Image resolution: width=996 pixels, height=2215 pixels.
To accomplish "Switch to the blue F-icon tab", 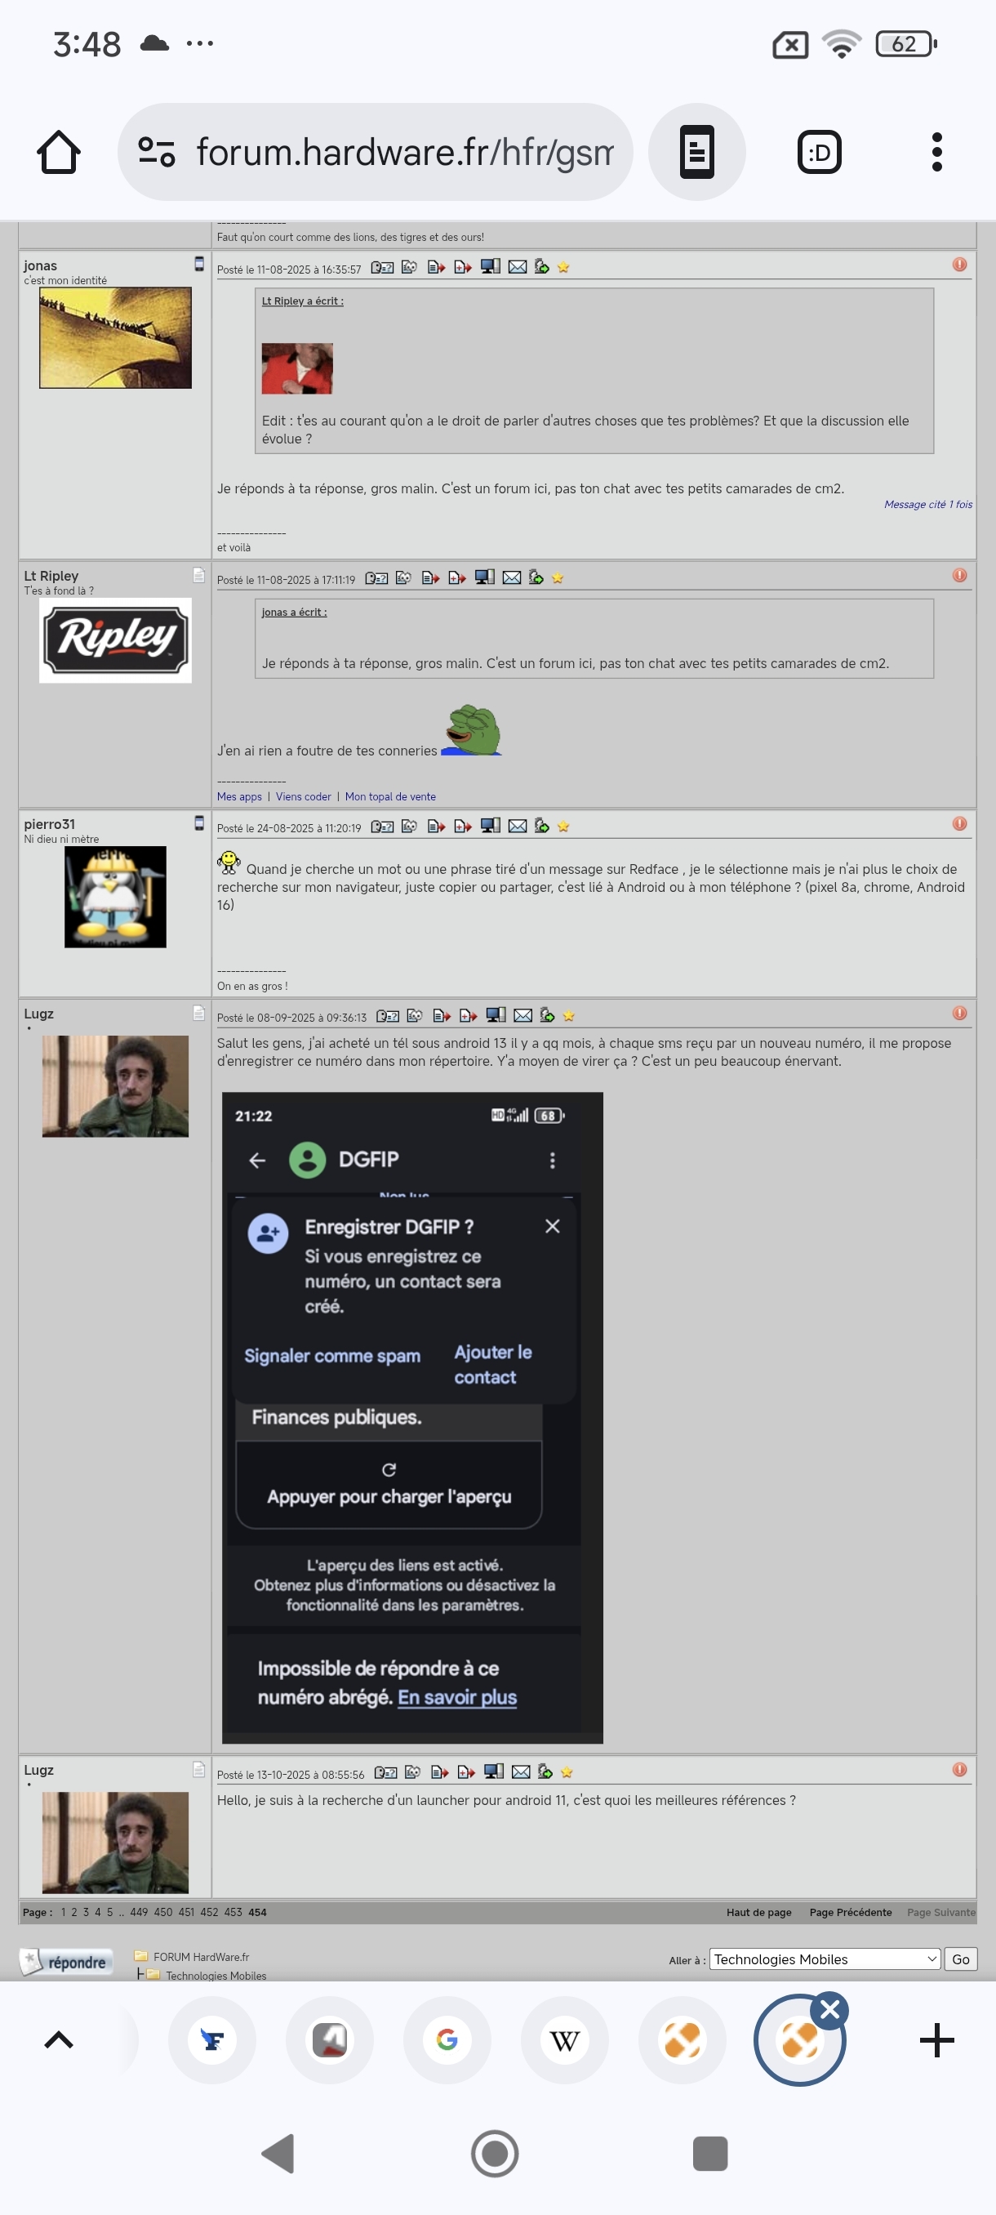I will (x=211, y=2039).
